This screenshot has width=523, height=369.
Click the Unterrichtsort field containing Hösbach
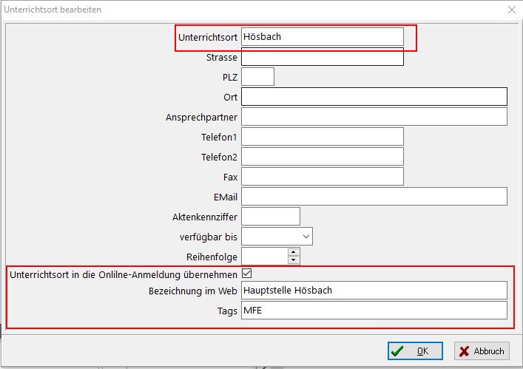coord(322,36)
